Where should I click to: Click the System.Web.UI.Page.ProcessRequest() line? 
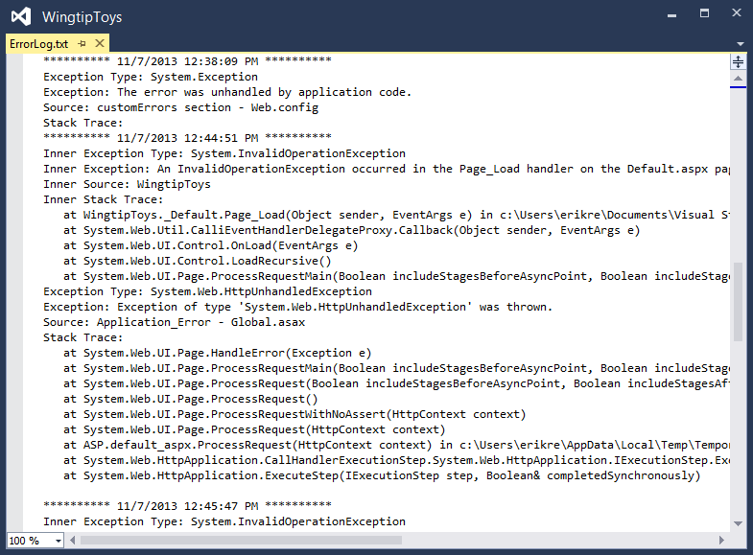pyautogui.click(x=191, y=399)
